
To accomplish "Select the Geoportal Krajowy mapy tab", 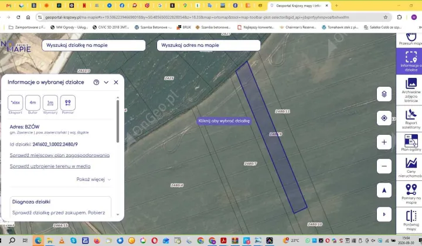I will tap(298, 5).
